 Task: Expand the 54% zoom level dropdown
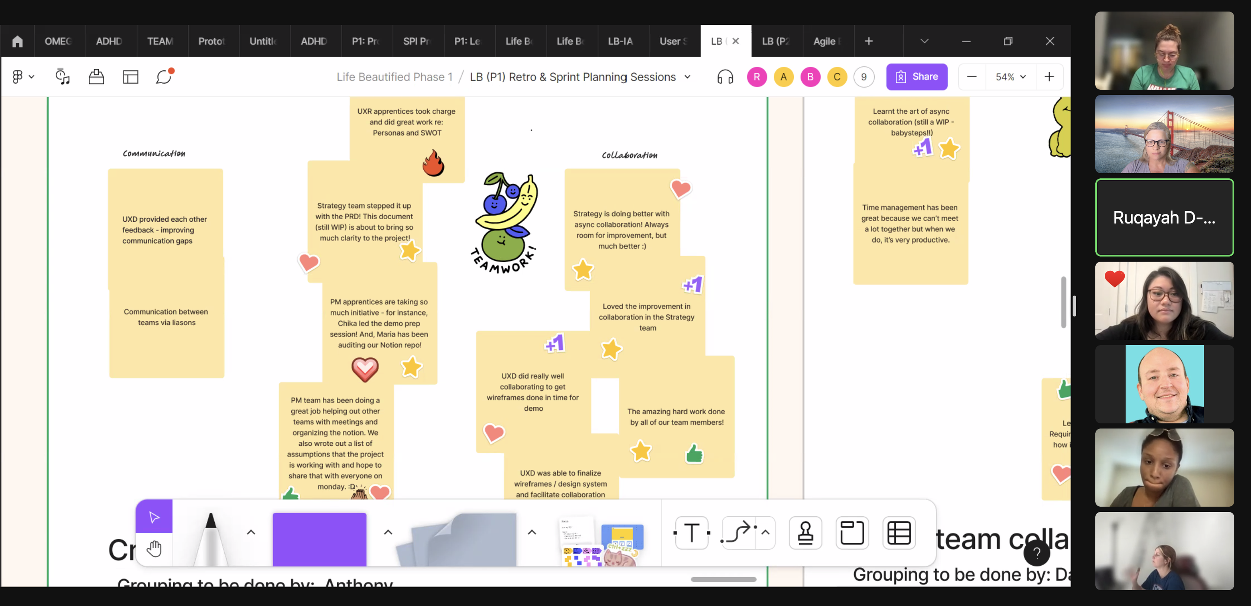coord(1010,77)
